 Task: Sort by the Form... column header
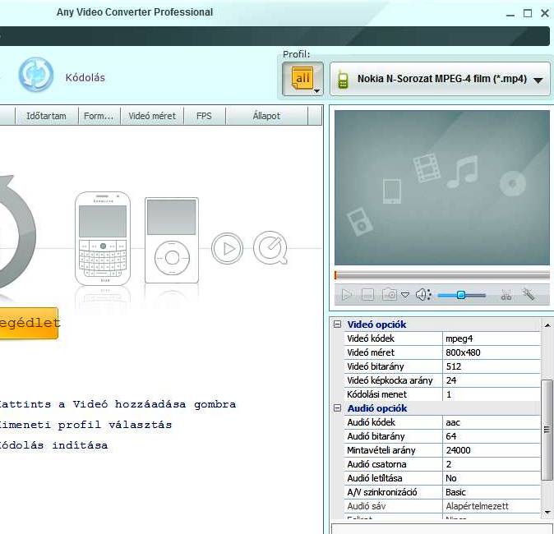[x=99, y=116]
